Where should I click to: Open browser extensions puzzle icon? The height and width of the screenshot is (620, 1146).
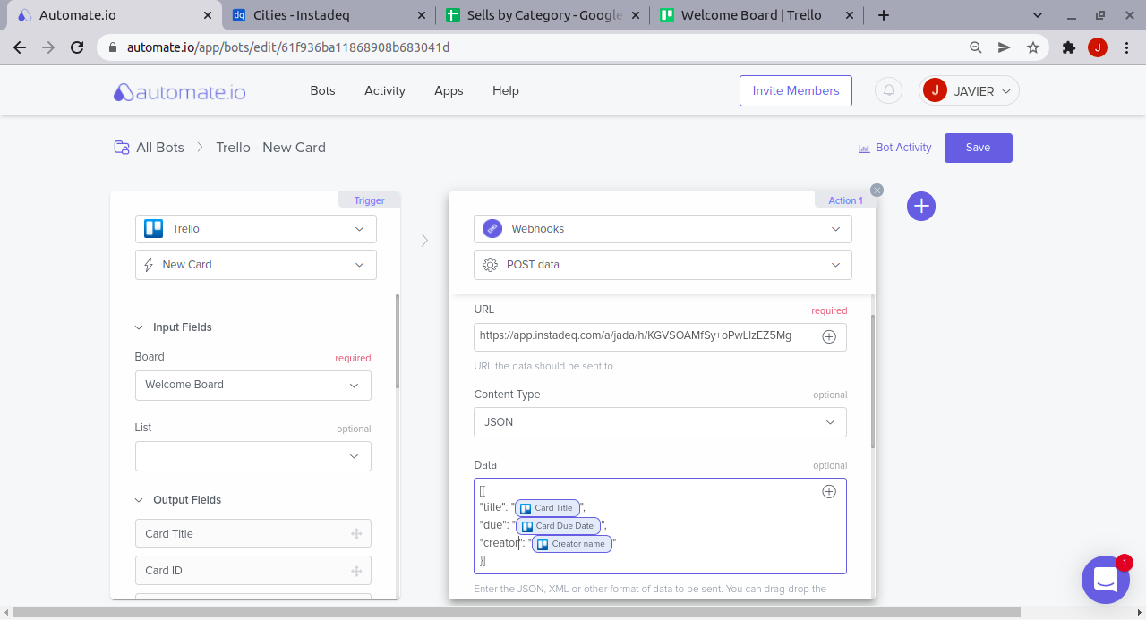1068,47
